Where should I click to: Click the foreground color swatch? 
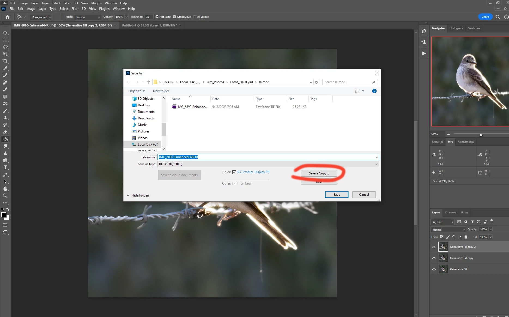coord(4,215)
